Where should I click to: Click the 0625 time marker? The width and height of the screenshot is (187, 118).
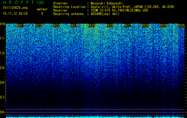click(92, 25)
